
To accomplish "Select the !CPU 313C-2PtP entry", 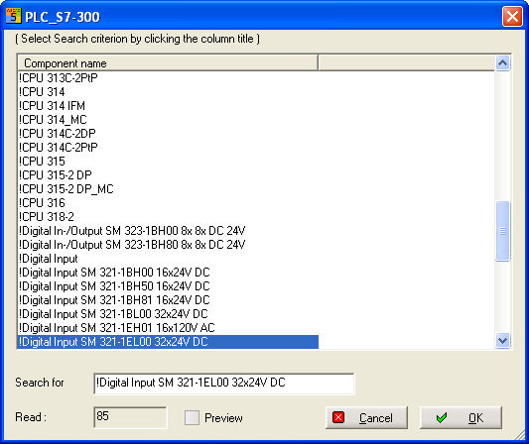I will pos(58,78).
